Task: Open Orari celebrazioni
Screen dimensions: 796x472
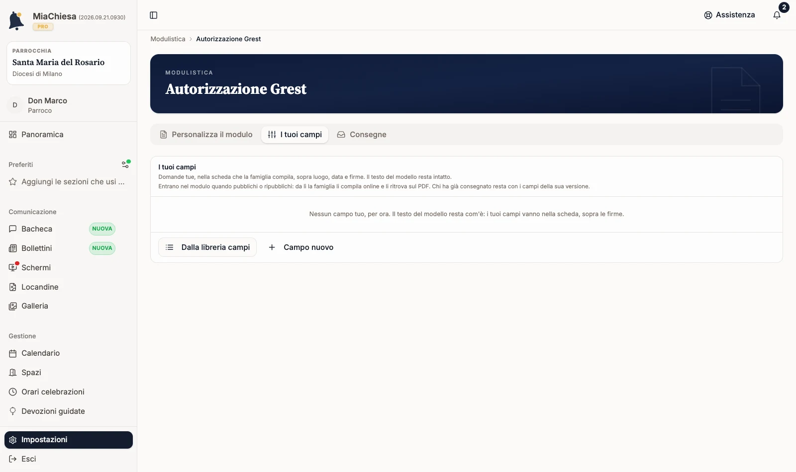Action: pyautogui.click(x=69, y=392)
